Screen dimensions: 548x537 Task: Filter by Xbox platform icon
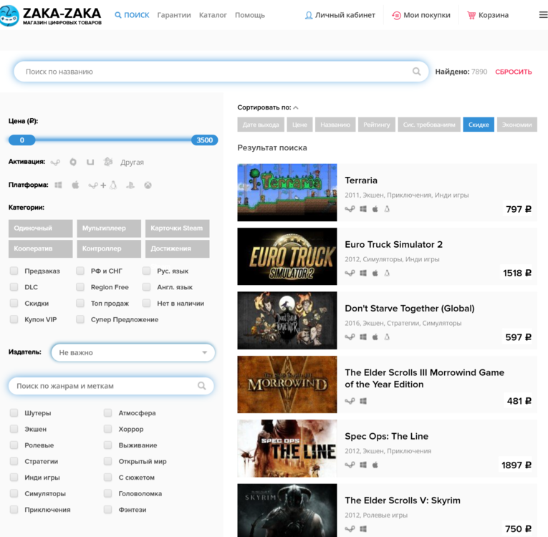[148, 185]
